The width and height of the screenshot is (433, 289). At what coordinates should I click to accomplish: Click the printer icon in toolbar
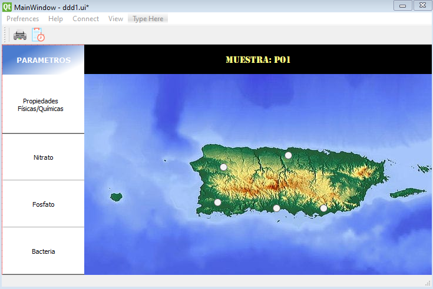[20, 35]
